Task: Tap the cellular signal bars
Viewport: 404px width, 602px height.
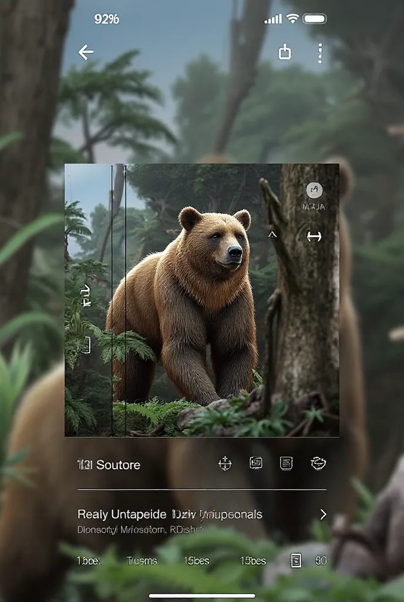Action: (273, 19)
